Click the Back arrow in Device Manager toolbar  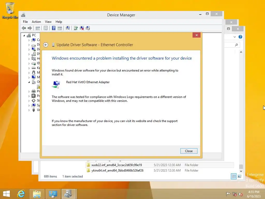pos(24,28)
